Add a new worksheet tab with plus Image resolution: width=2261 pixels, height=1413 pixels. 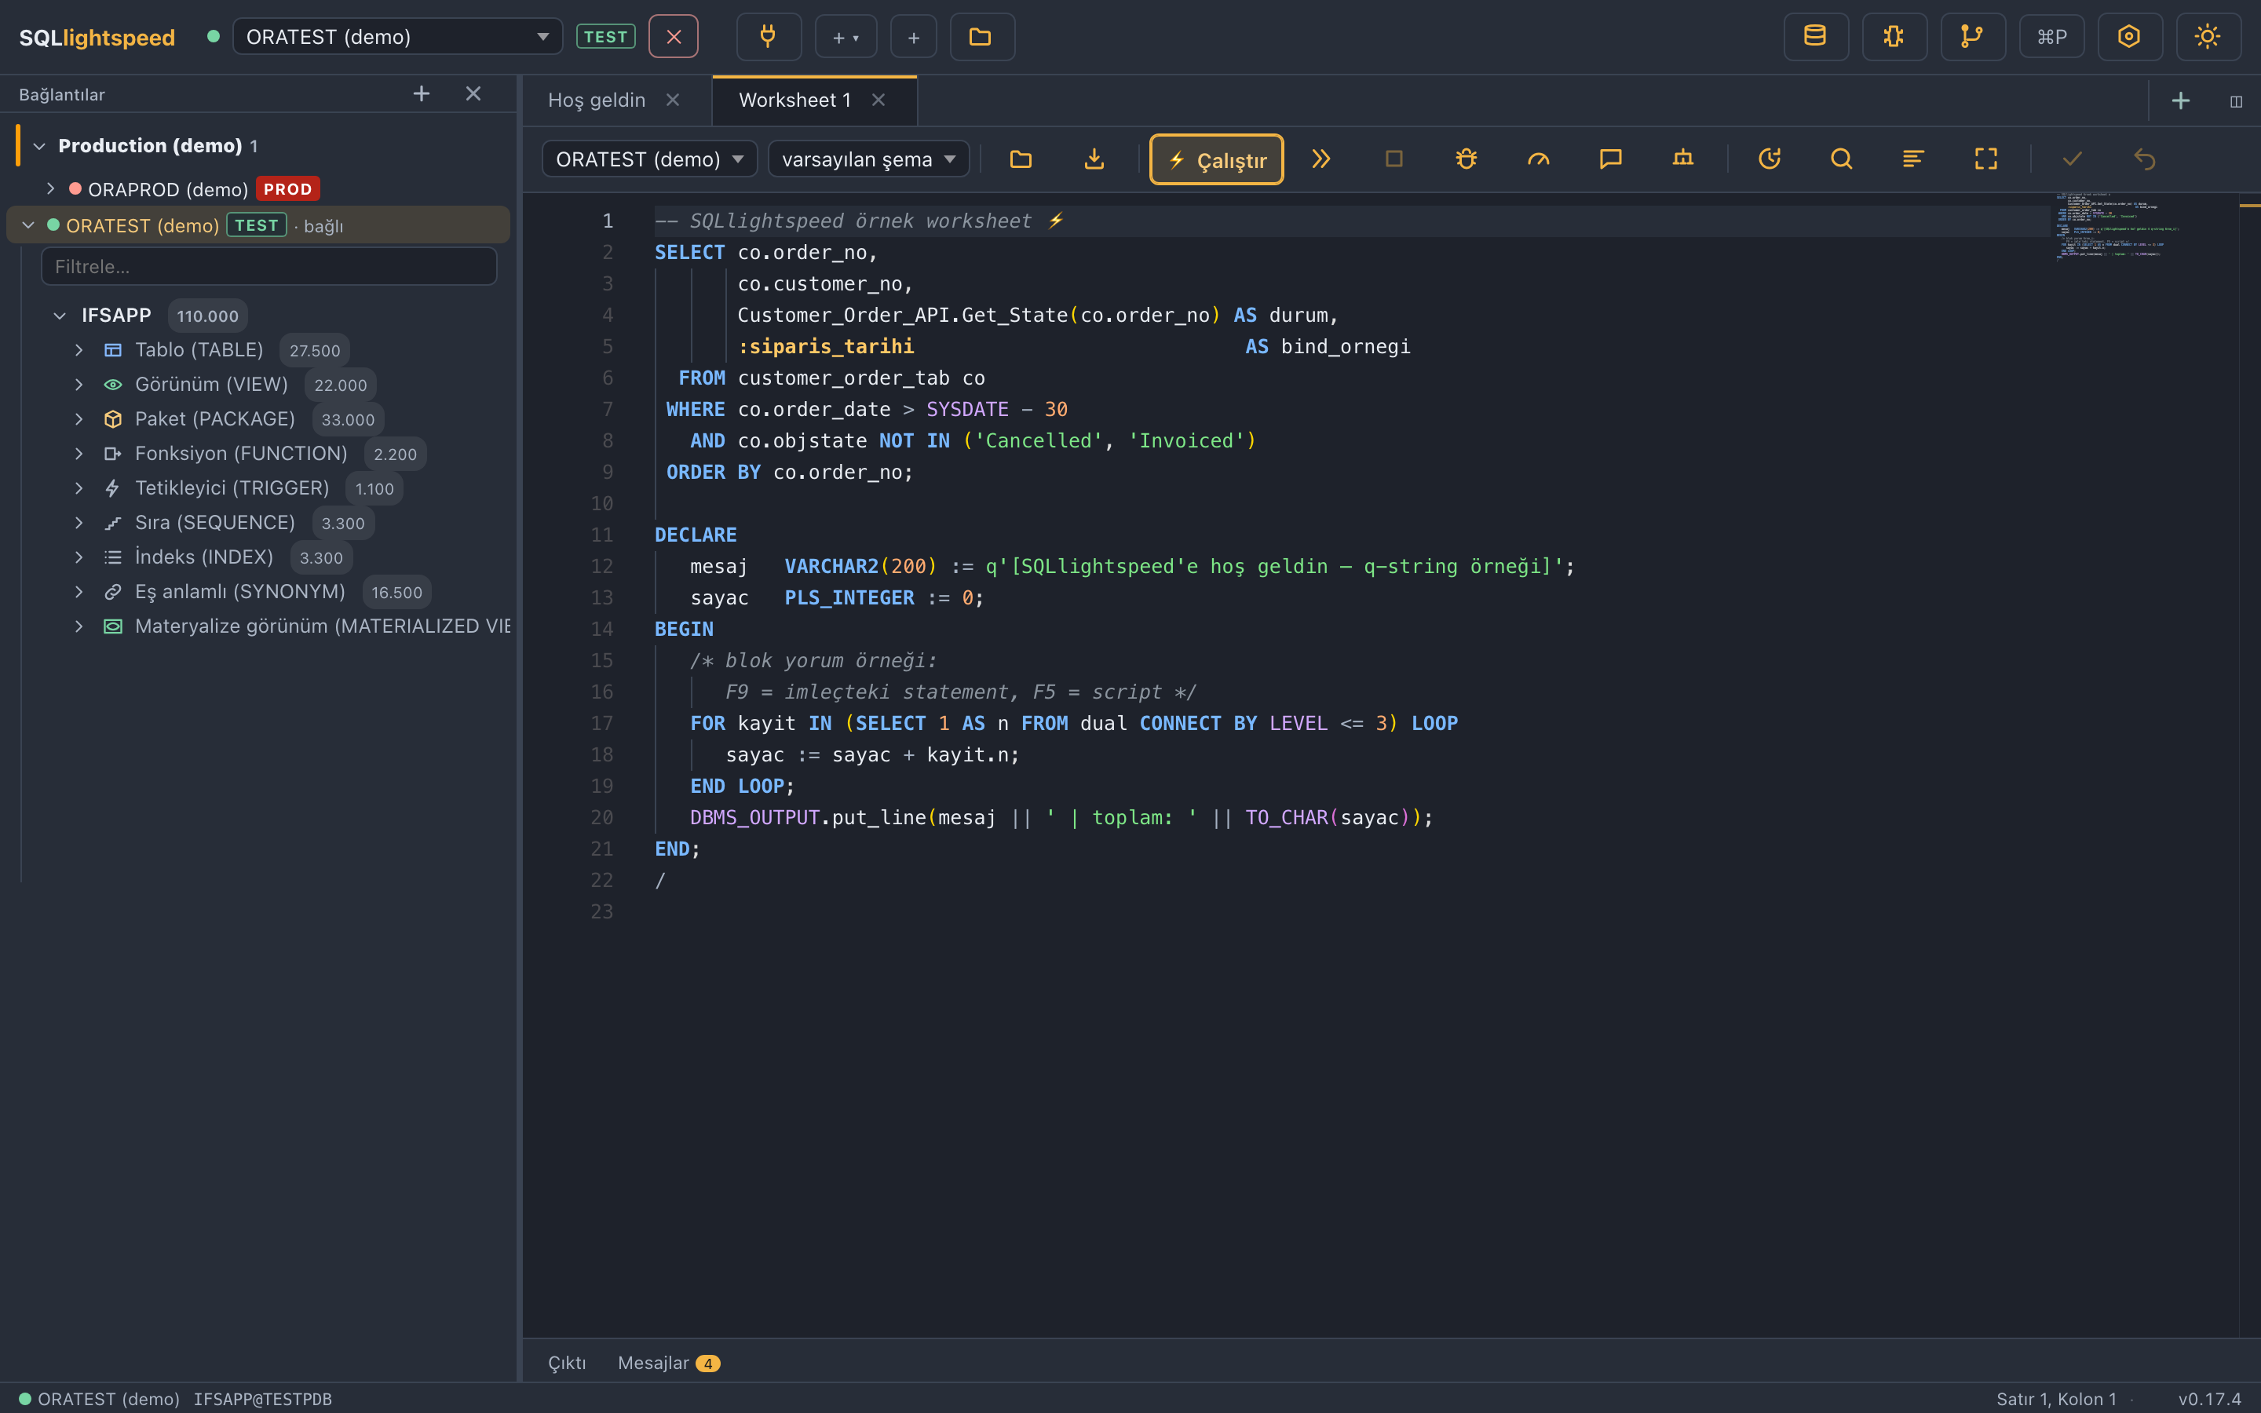pos(2181,101)
